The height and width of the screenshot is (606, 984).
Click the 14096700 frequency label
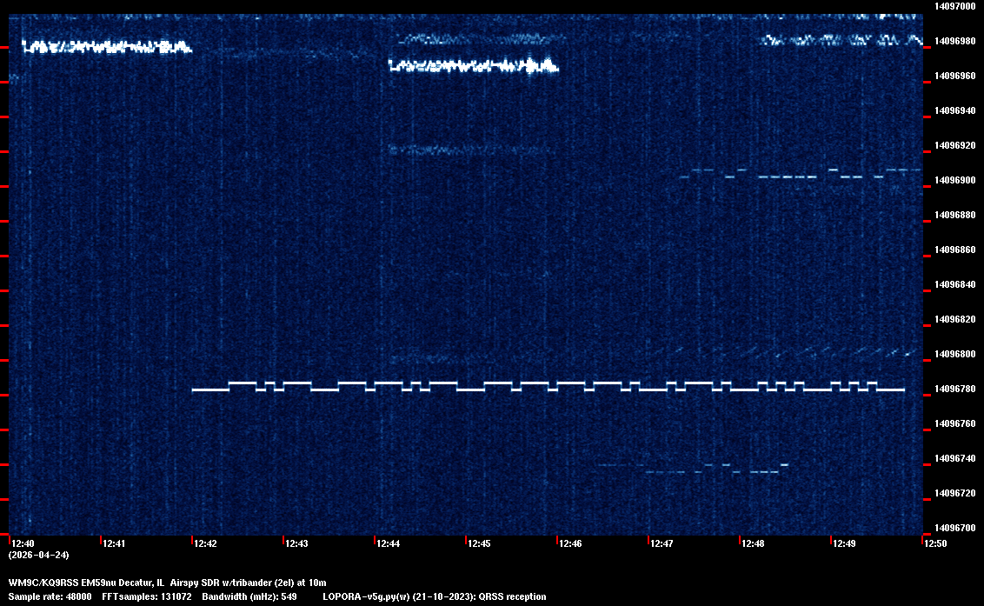tap(954, 528)
